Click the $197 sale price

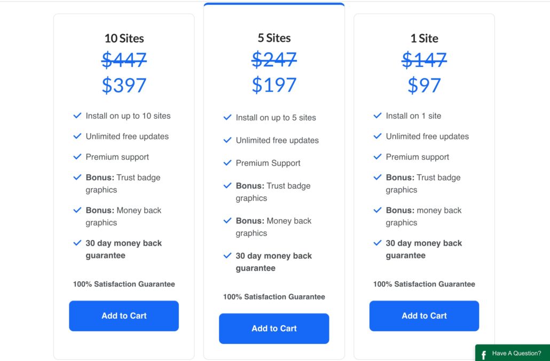(274, 85)
